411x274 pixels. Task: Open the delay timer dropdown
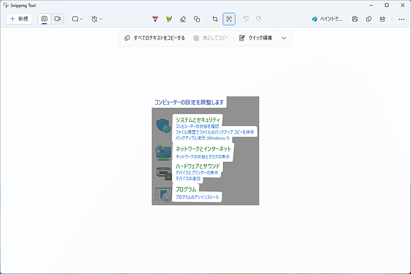[97, 19]
